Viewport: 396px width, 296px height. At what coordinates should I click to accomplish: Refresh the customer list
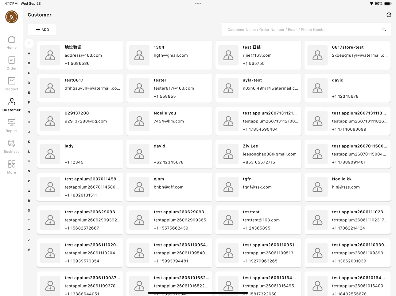(389, 15)
